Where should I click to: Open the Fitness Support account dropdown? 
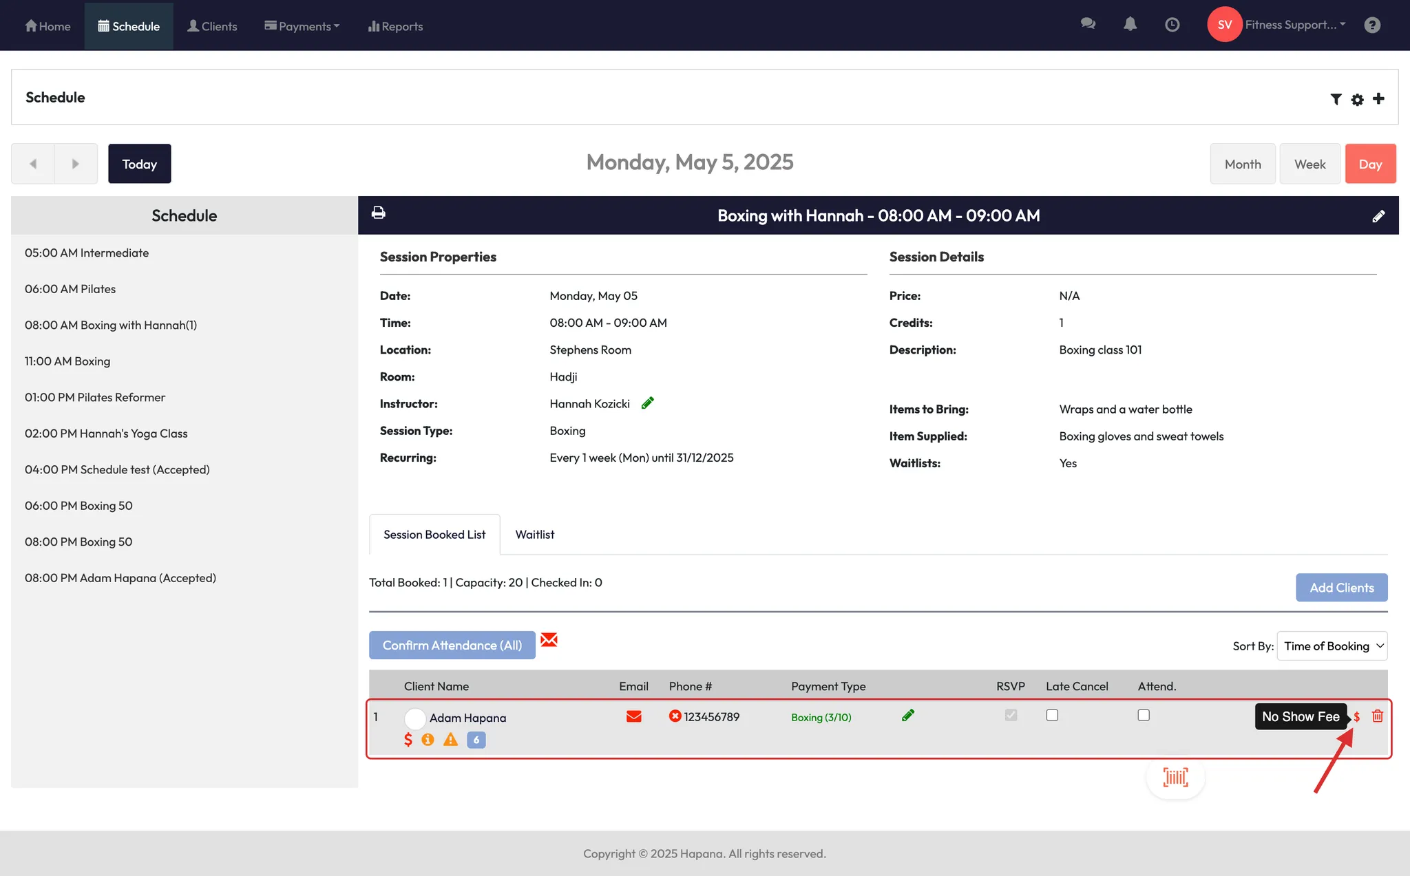point(1294,25)
